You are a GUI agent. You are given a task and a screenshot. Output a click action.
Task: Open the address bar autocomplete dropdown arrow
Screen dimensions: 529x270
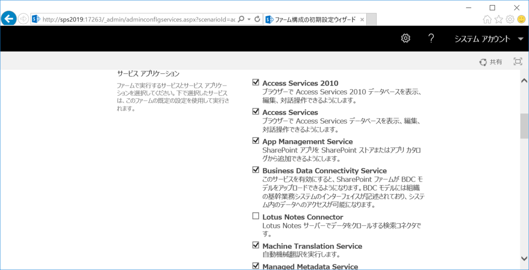(249, 19)
